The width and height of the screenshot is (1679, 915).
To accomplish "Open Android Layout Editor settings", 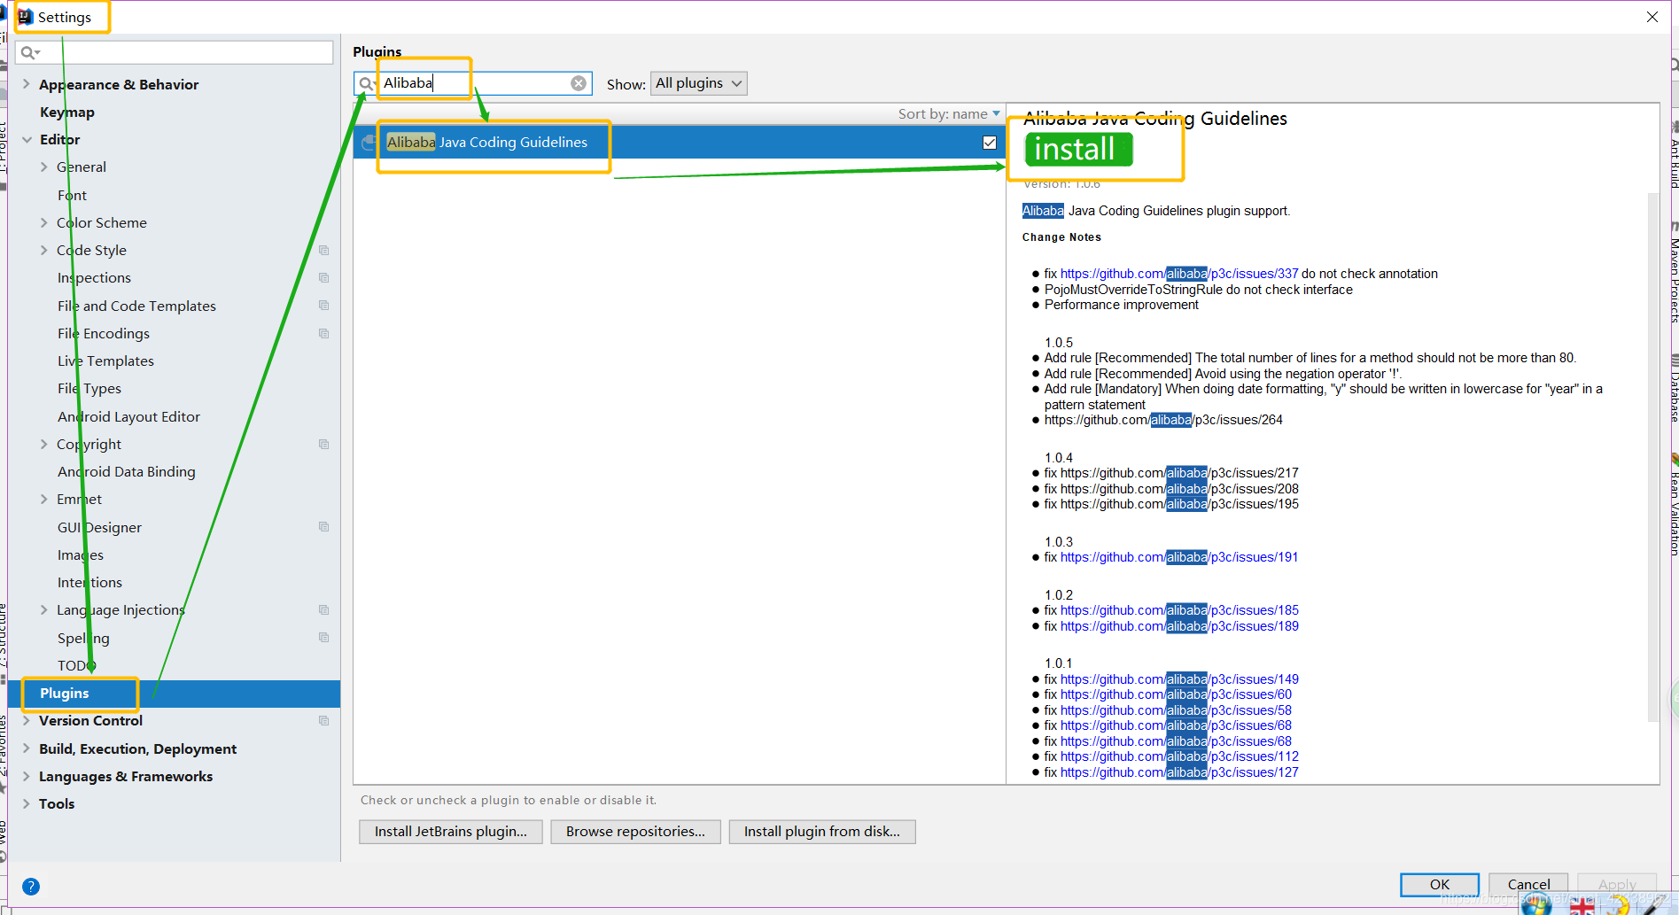I will [128, 416].
